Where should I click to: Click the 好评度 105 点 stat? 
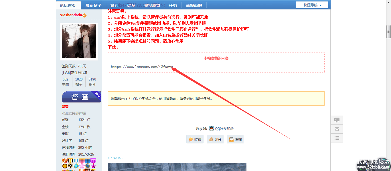[x=75, y=140]
